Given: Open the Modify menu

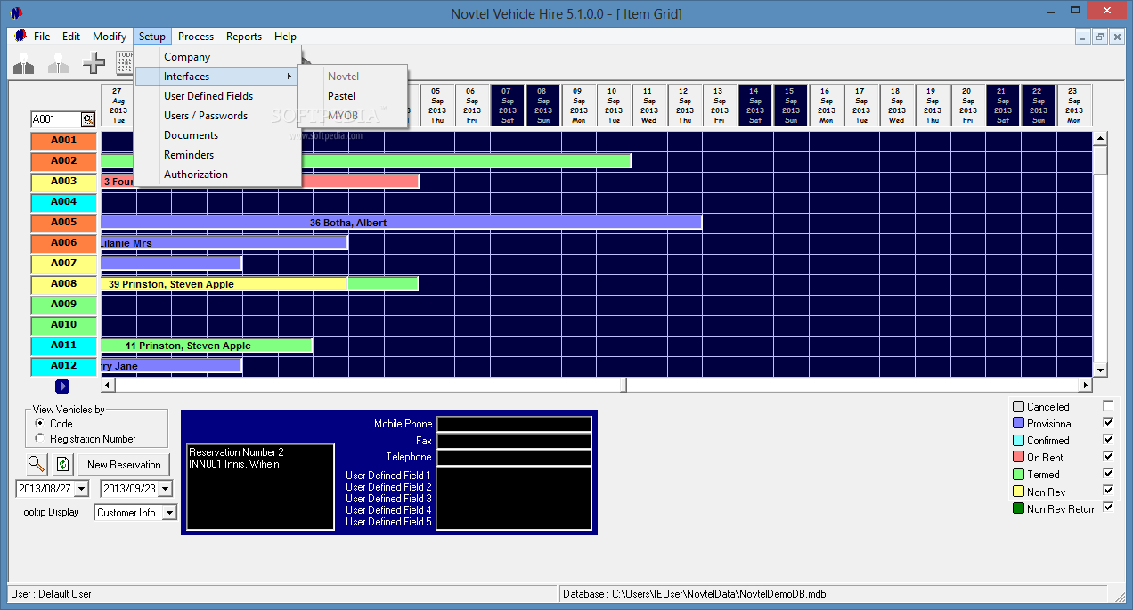Looking at the screenshot, I should click(x=110, y=37).
